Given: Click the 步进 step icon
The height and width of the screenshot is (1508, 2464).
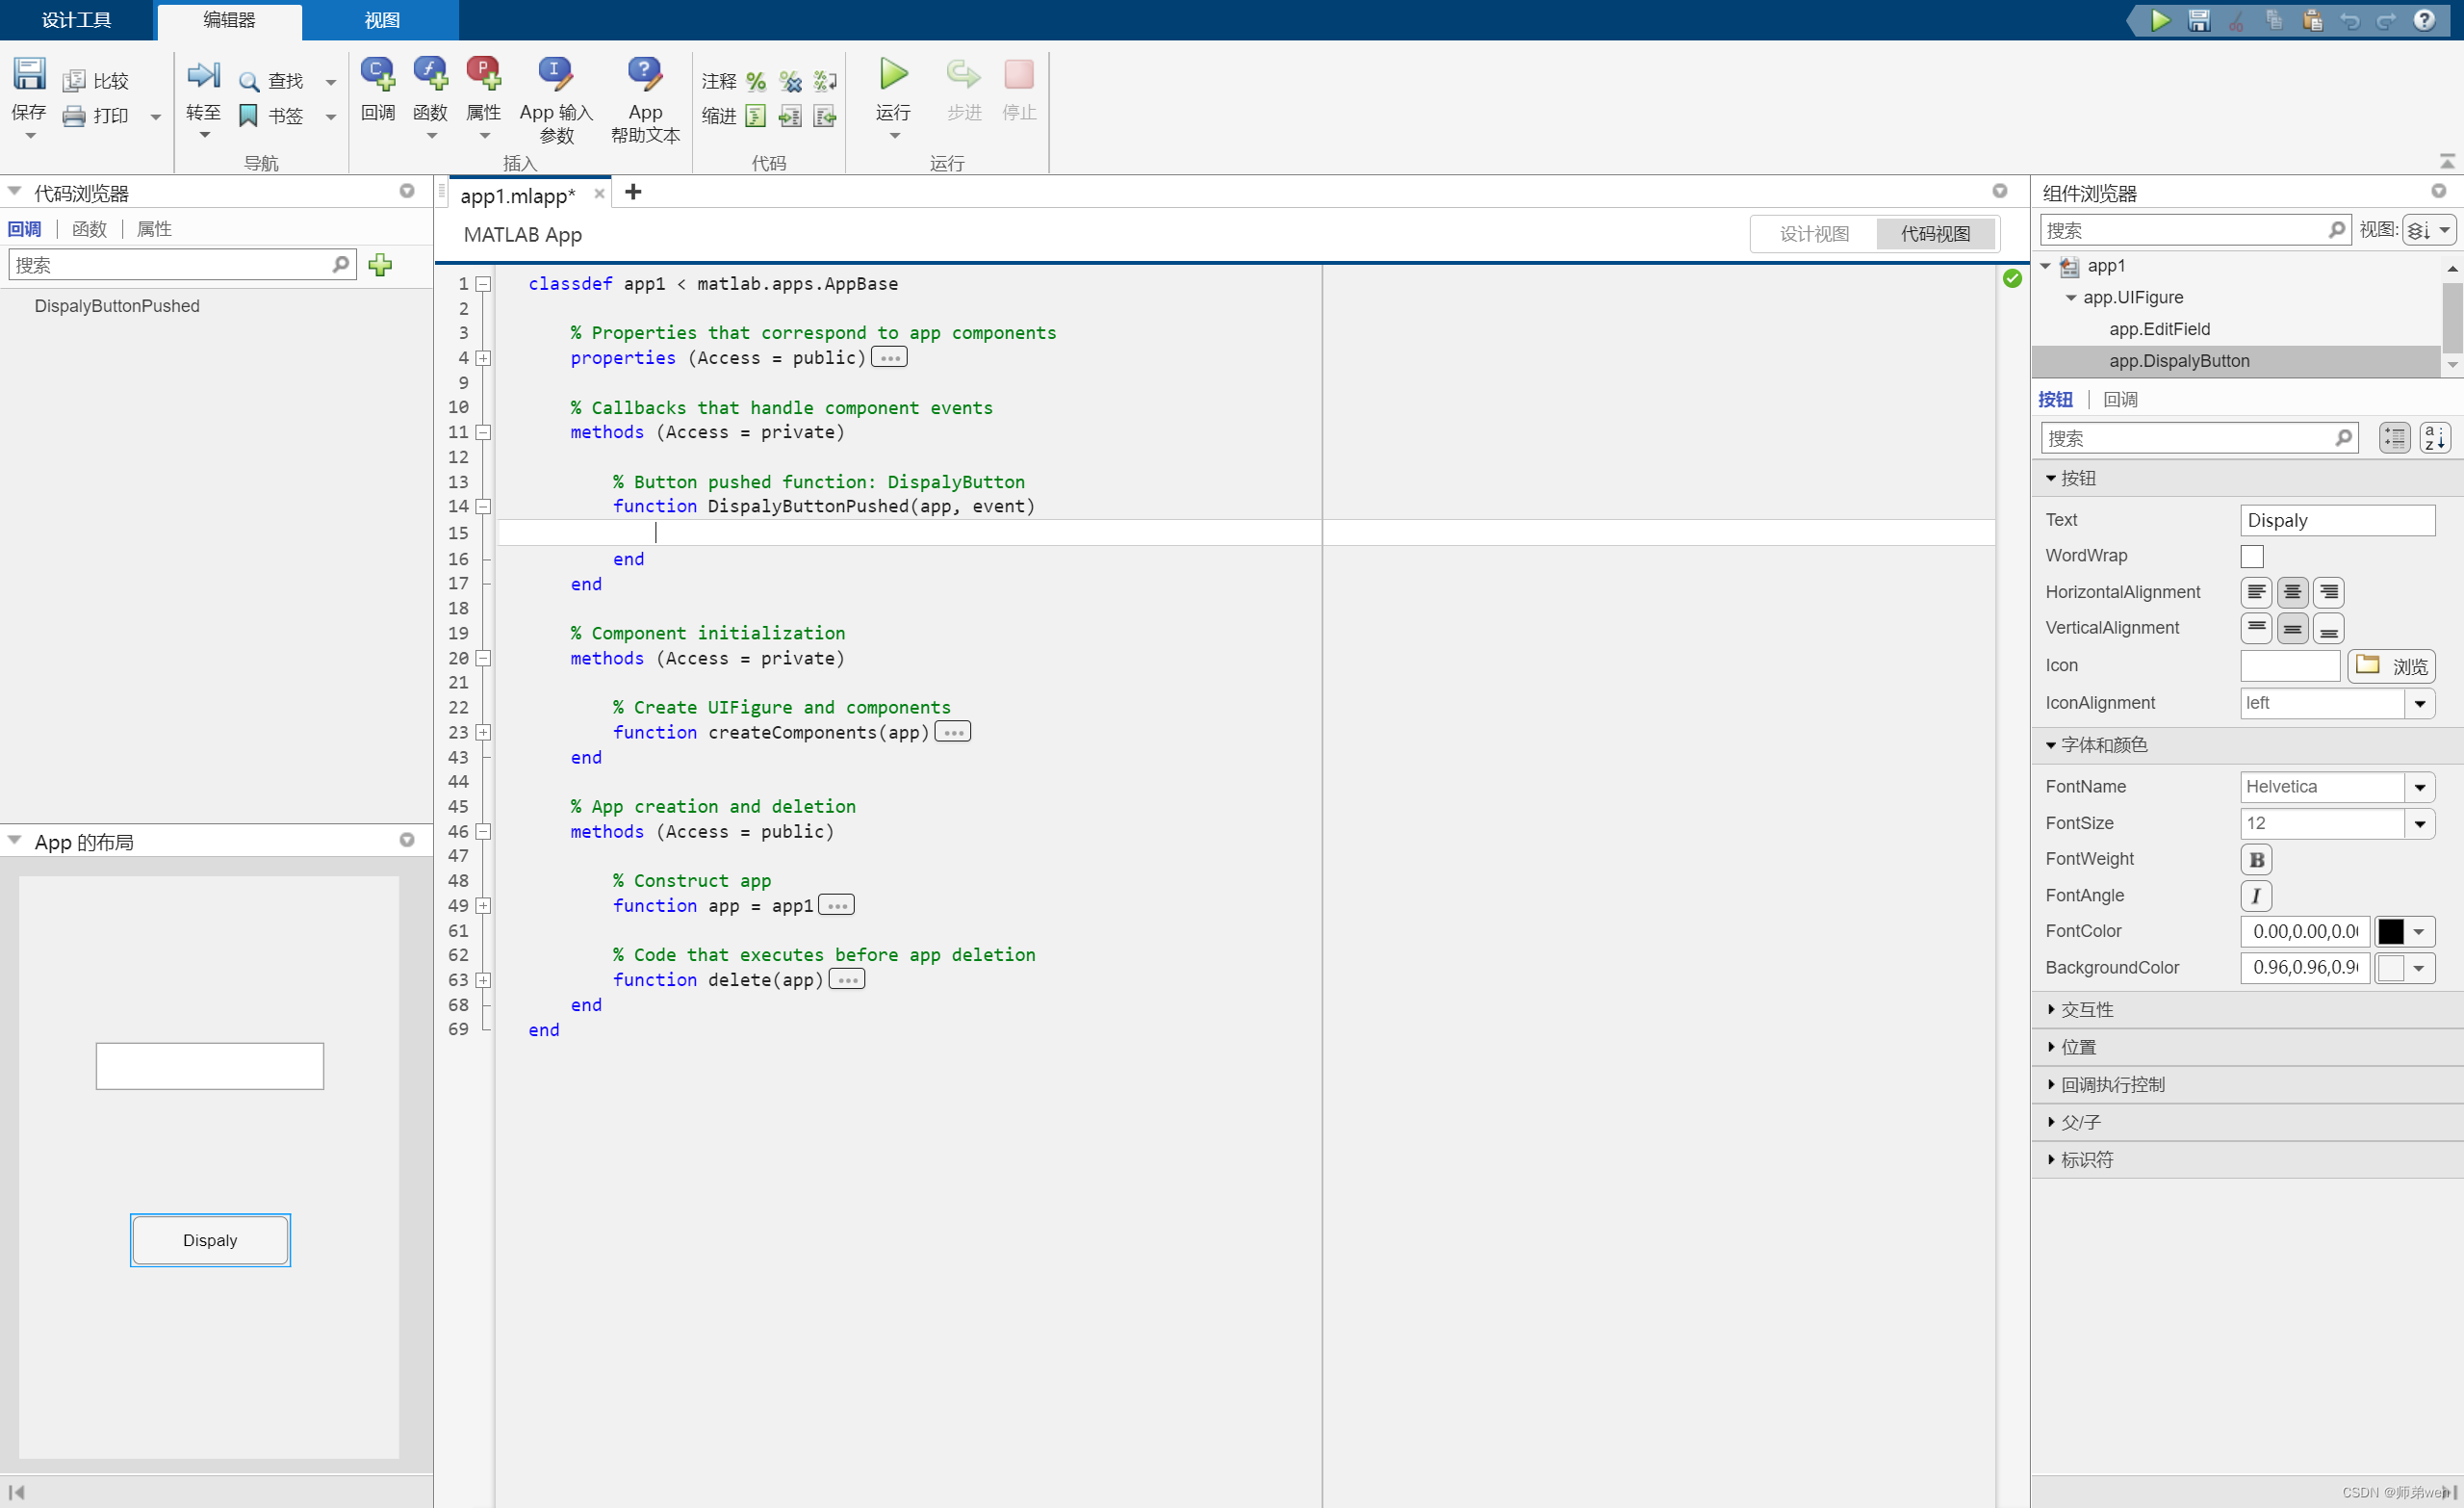Looking at the screenshot, I should click(x=962, y=73).
